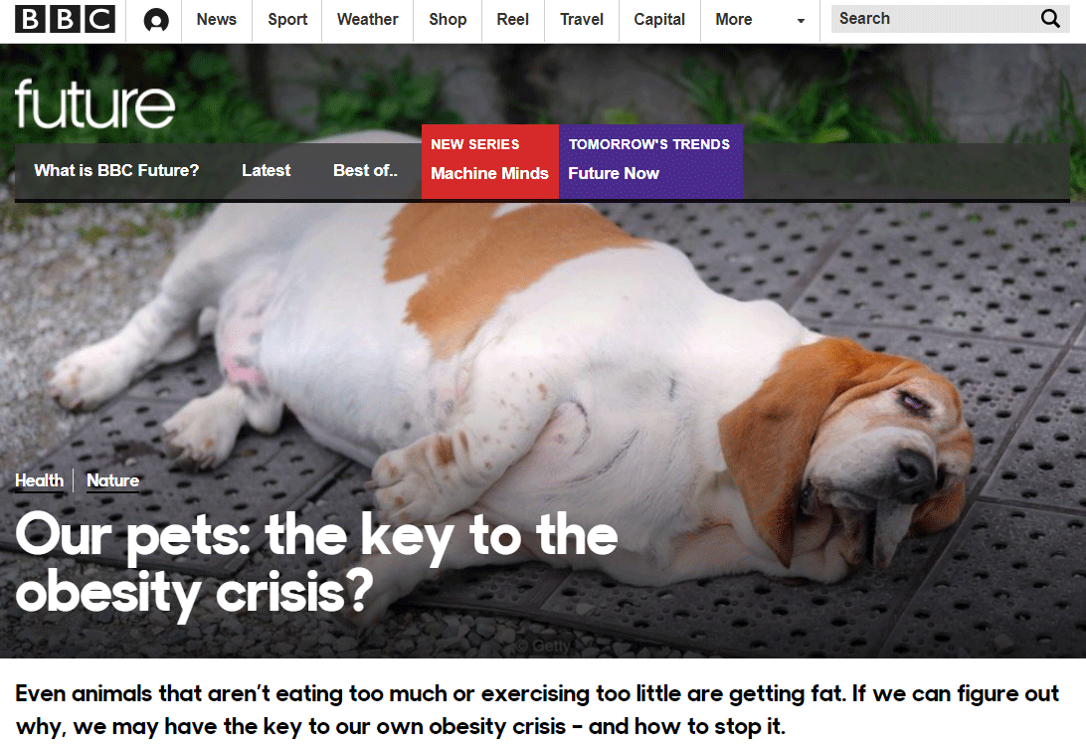This screenshot has width=1086, height=748.
Task: Open "What is BBC Future?" link
Action: point(116,170)
